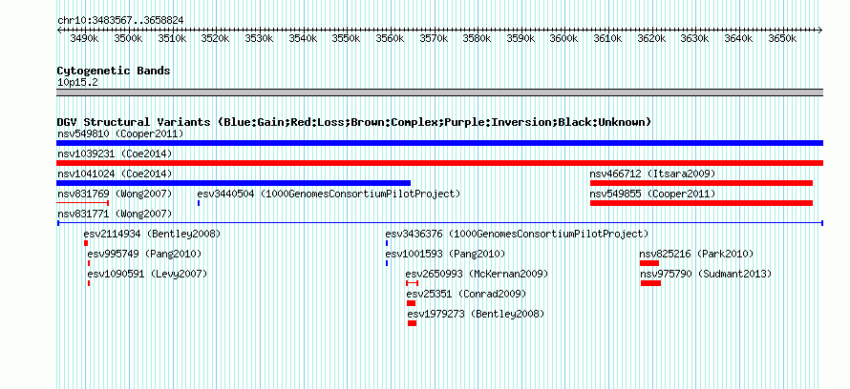This screenshot has width=850, height=389.
Task: Click the red esv2650993 bracket marker
Action: (x=412, y=283)
